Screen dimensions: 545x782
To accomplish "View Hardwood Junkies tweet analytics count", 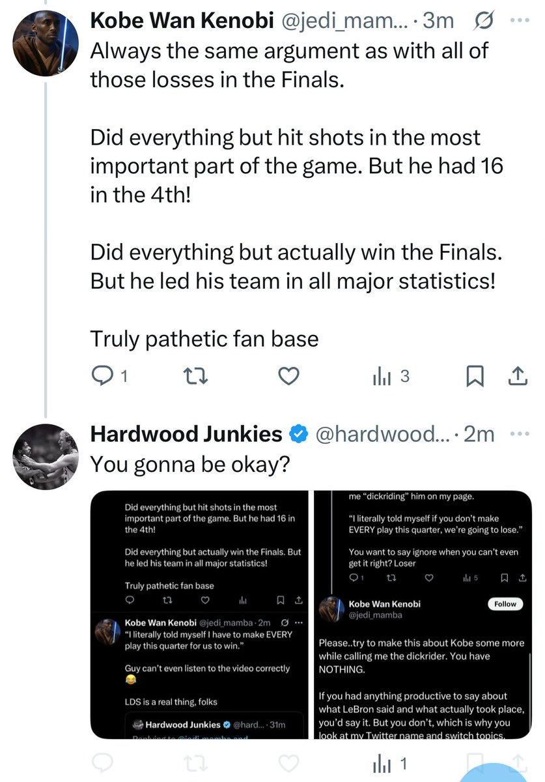I will click(x=389, y=763).
